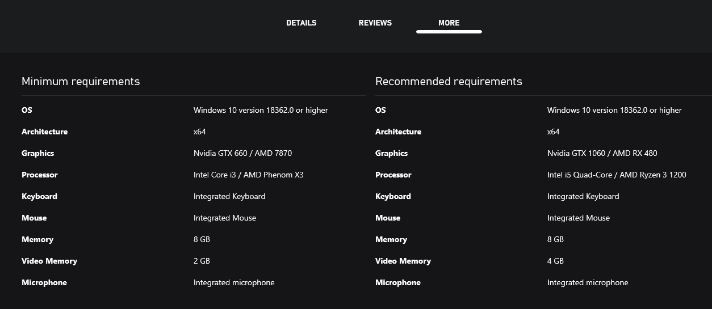712x309 pixels.
Task: Click the recommended Integrated Keyboard value
Action: tap(583, 196)
